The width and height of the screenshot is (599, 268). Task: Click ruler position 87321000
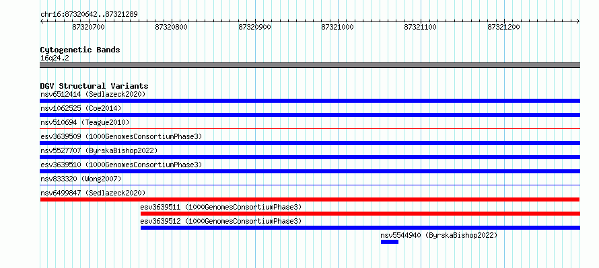click(x=338, y=27)
